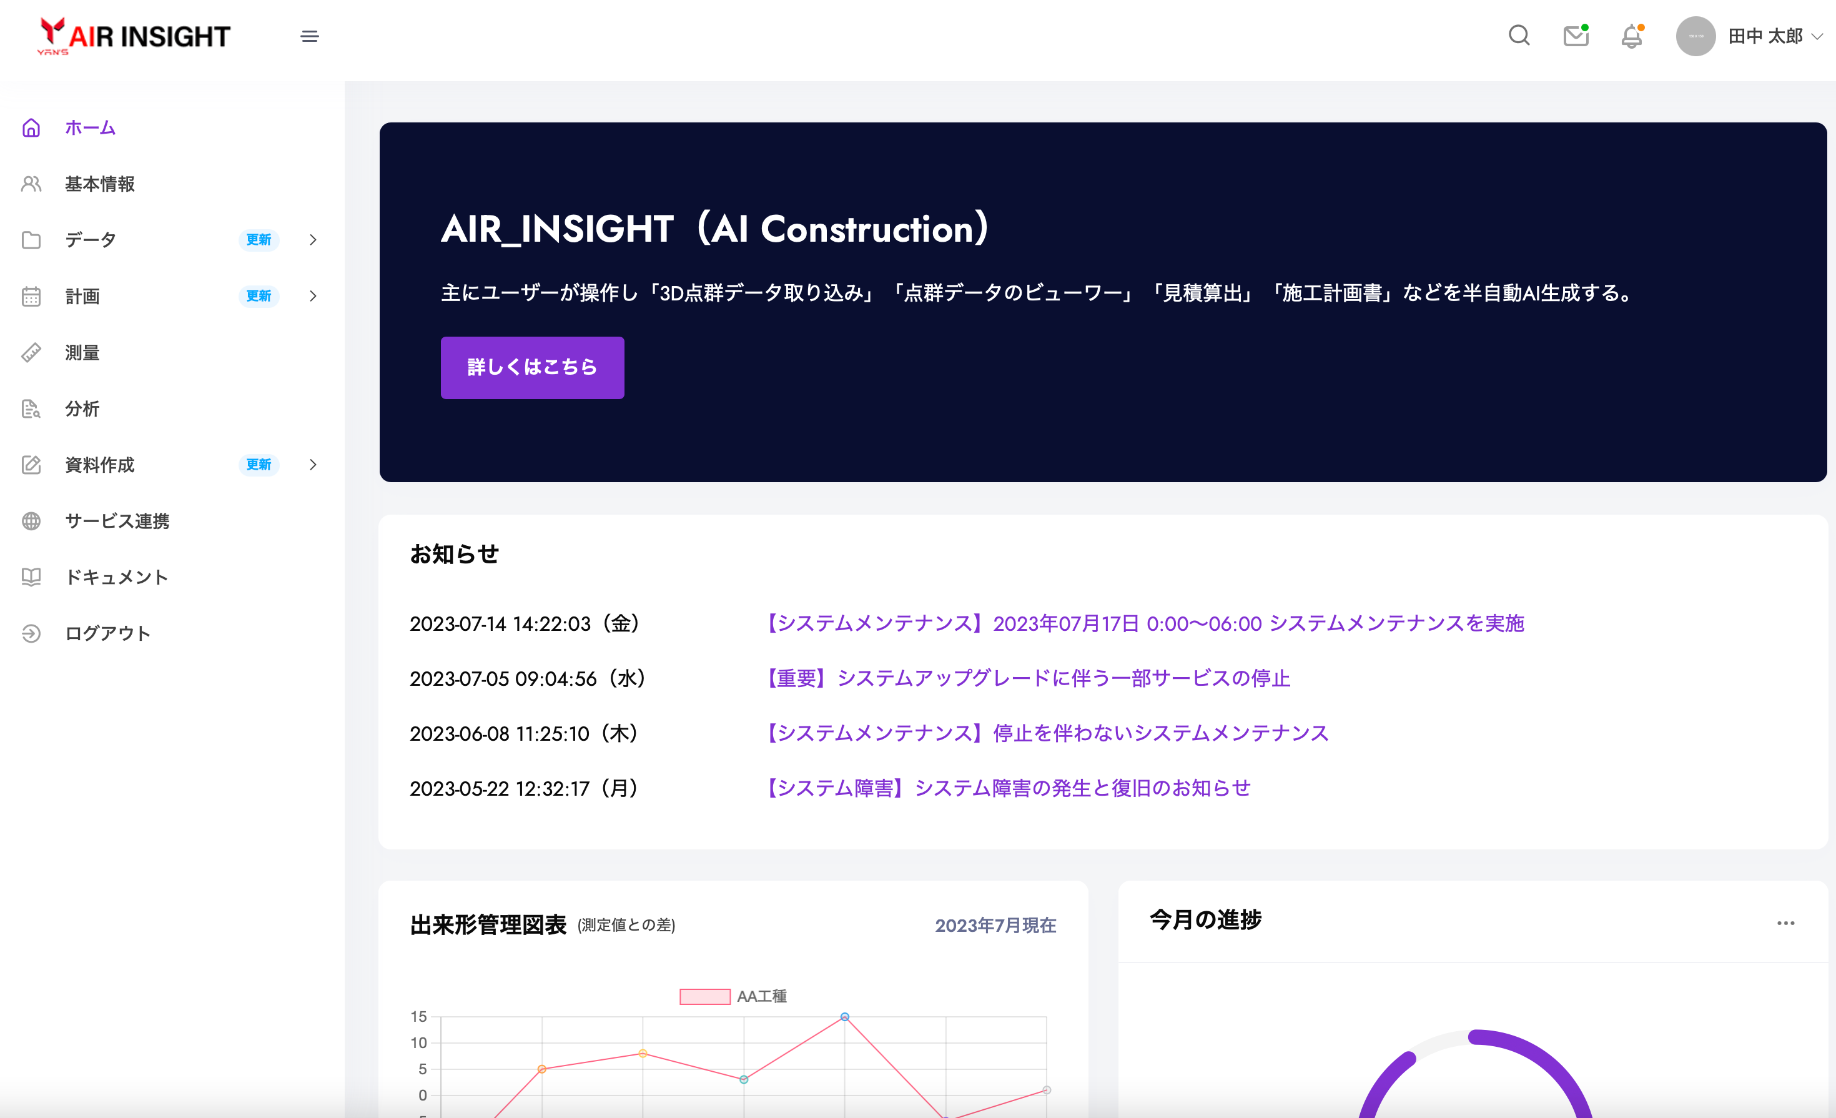The width and height of the screenshot is (1836, 1118).
Task: Click the AIR INSIGHT logo
Action: (x=134, y=36)
